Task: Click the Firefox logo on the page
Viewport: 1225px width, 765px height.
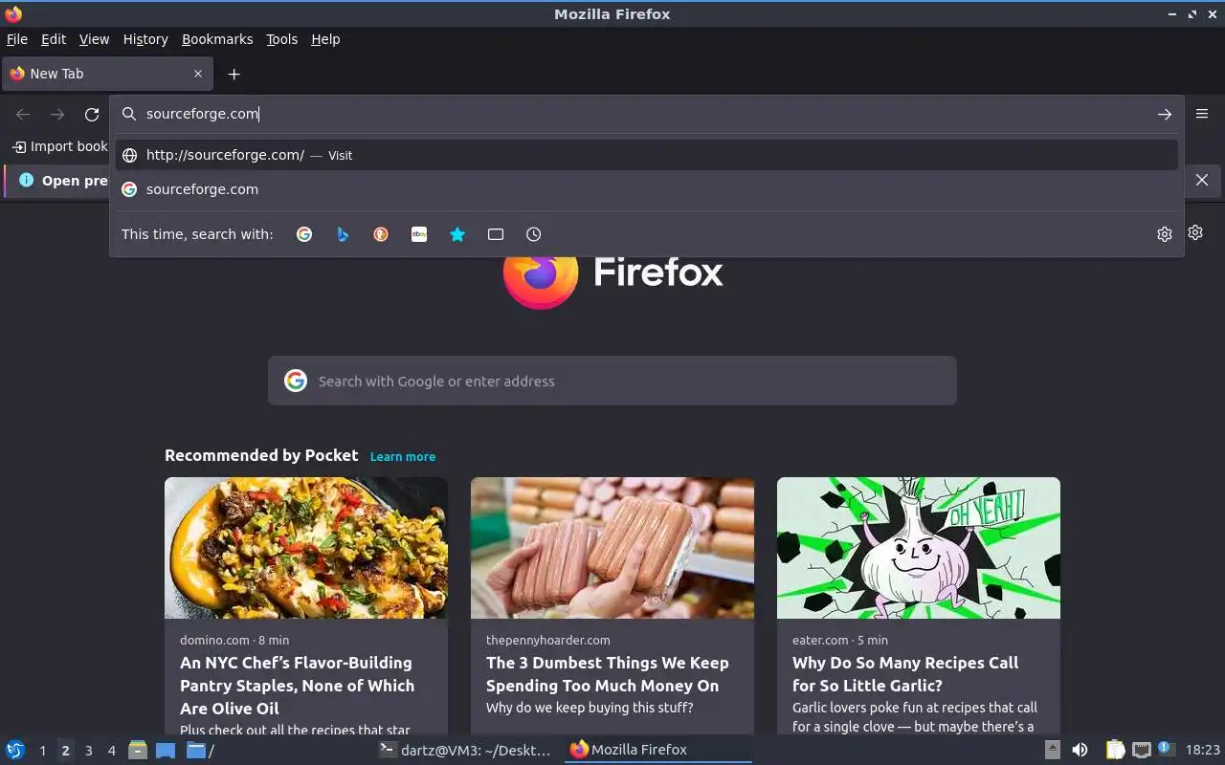Action: [540, 275]
